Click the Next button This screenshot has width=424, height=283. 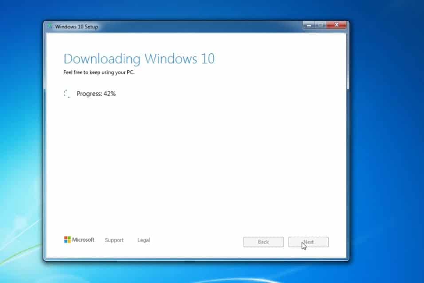pos(309,242)
